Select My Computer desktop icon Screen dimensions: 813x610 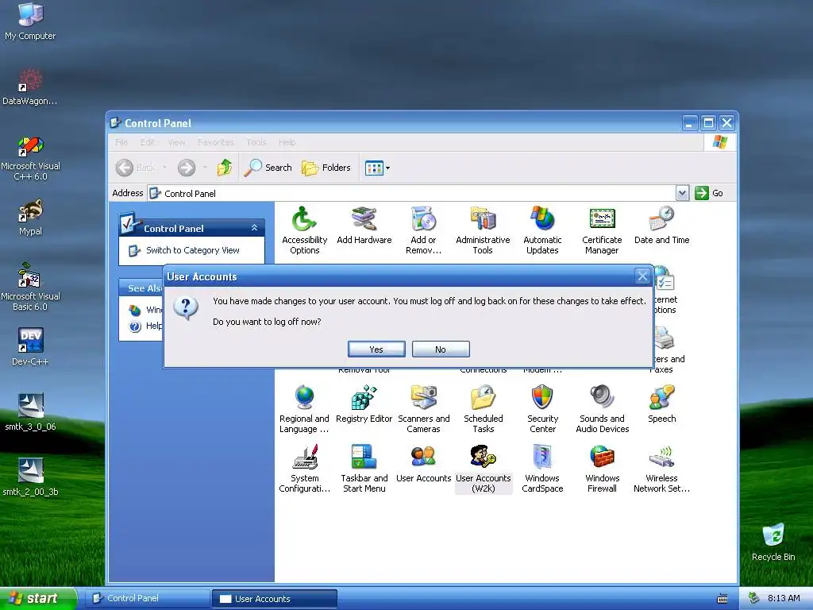30,21
